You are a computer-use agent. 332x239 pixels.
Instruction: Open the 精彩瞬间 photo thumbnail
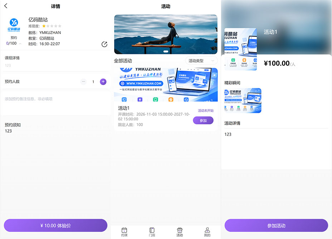point(243,100)
